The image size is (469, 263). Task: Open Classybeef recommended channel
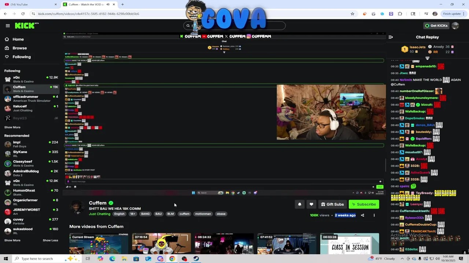click(31, 163)
